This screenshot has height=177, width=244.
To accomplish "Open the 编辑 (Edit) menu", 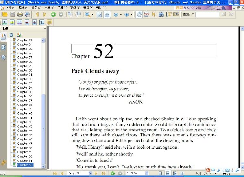I will tap(23, 8).
